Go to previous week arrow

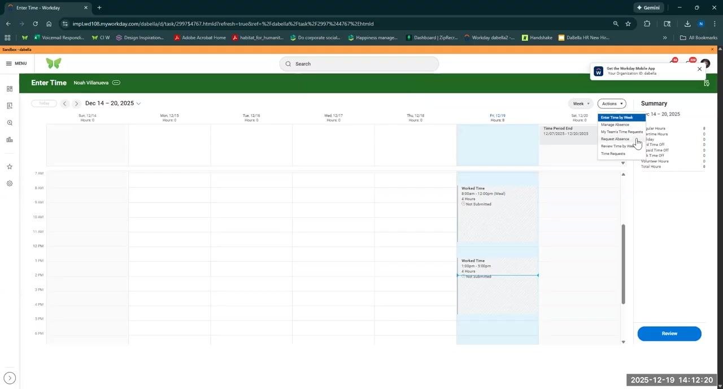coord(65,103)
